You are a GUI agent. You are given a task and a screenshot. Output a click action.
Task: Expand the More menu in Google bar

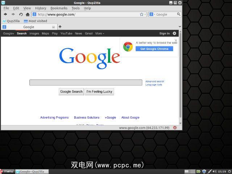[x=100, y=33]
